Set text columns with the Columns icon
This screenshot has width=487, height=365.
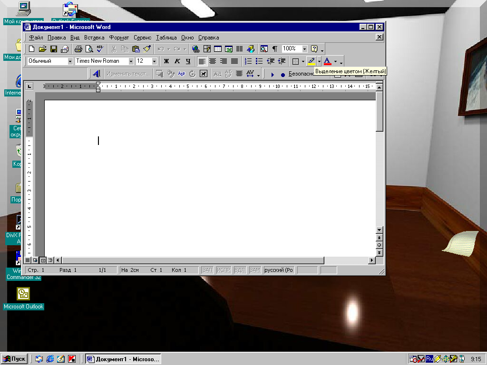(240, 49)
